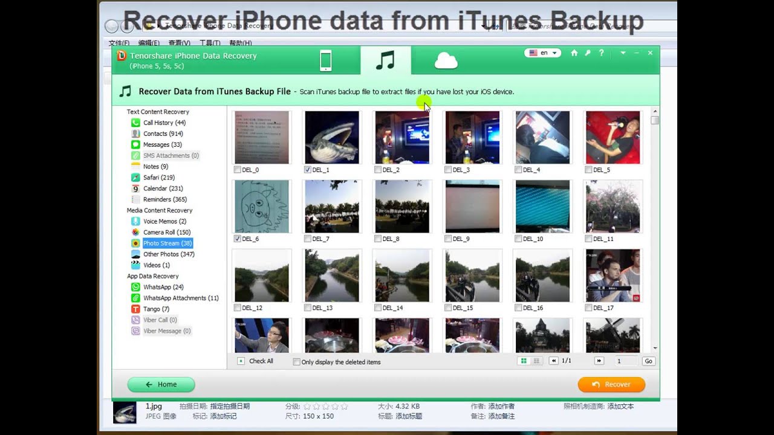Screen dimensions: 774x435
Task: Click the Voice Memos microphone icon
Action: (x=135, y=221)
